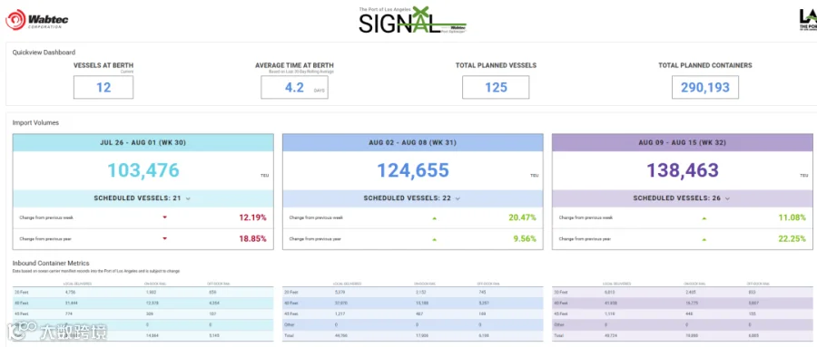Click the Average Time at Berth 4.2 box
The width and height of the screenshot is (817, 347).
(x=294, y=87)
